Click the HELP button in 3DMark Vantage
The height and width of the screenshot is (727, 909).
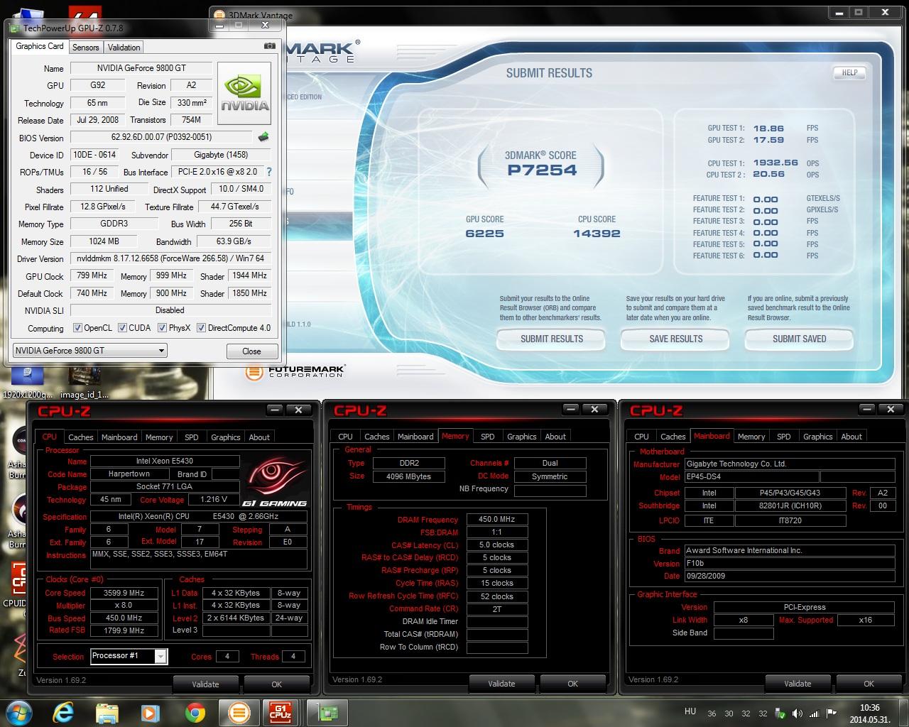(x=849, y=72)
